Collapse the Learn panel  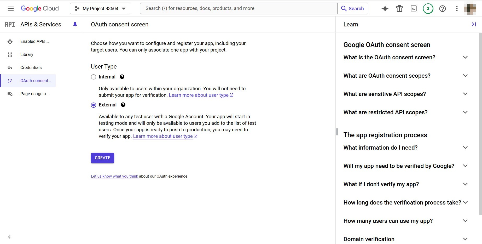(x=474, y=24)
